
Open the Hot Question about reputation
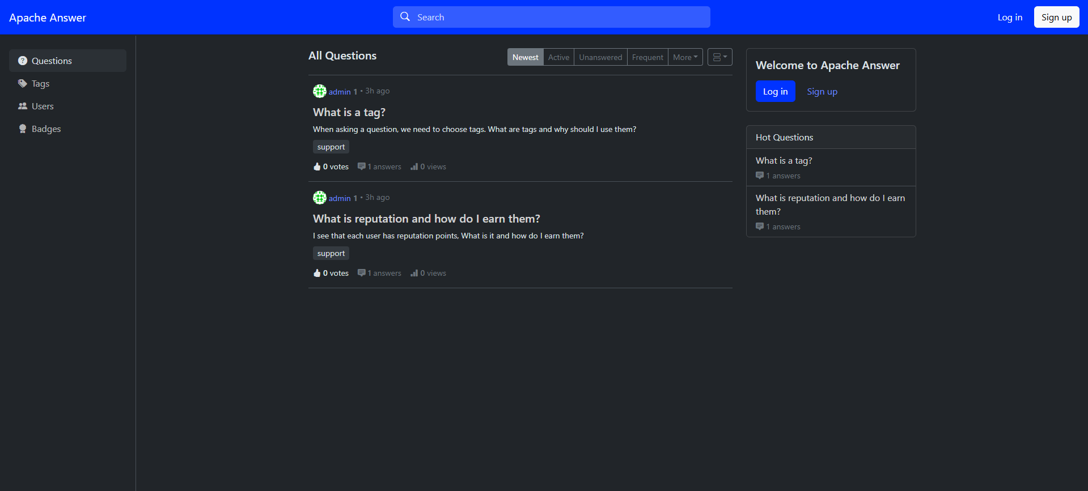pyautogui.click(x=830, y=204)
